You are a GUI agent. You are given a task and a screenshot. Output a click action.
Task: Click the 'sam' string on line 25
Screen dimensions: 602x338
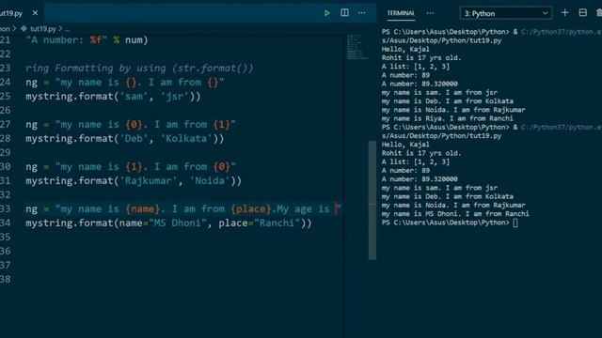pyautogui.click(x=134, y=96)
